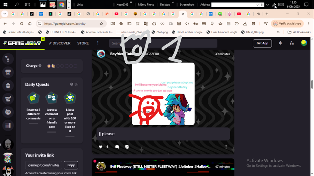Image resolution: width=314 pixels, height=176 pixels.
Task: Click the comment bubble on the 'please' post
Action: point(117,147)
